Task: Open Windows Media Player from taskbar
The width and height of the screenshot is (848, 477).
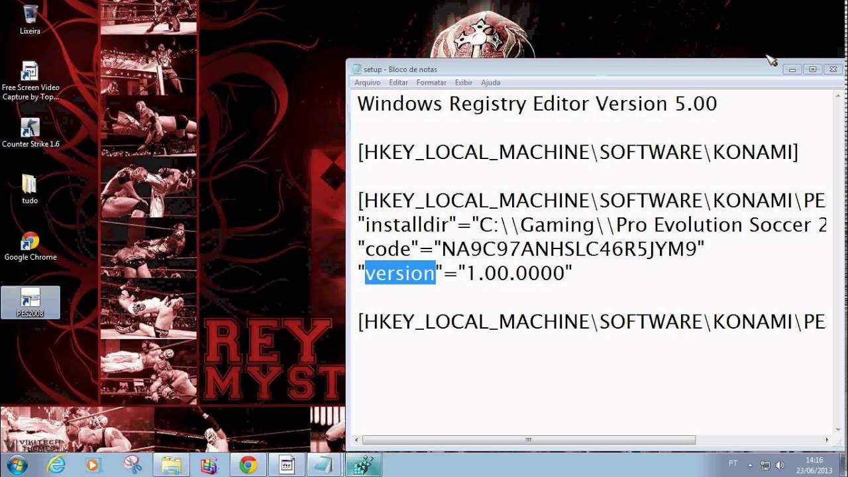Action: pyautogui.click(x=93, y=465)
